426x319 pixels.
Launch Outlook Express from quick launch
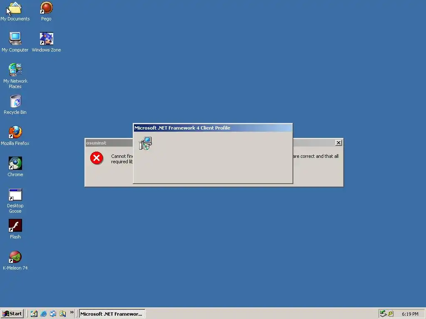[53, 314]
